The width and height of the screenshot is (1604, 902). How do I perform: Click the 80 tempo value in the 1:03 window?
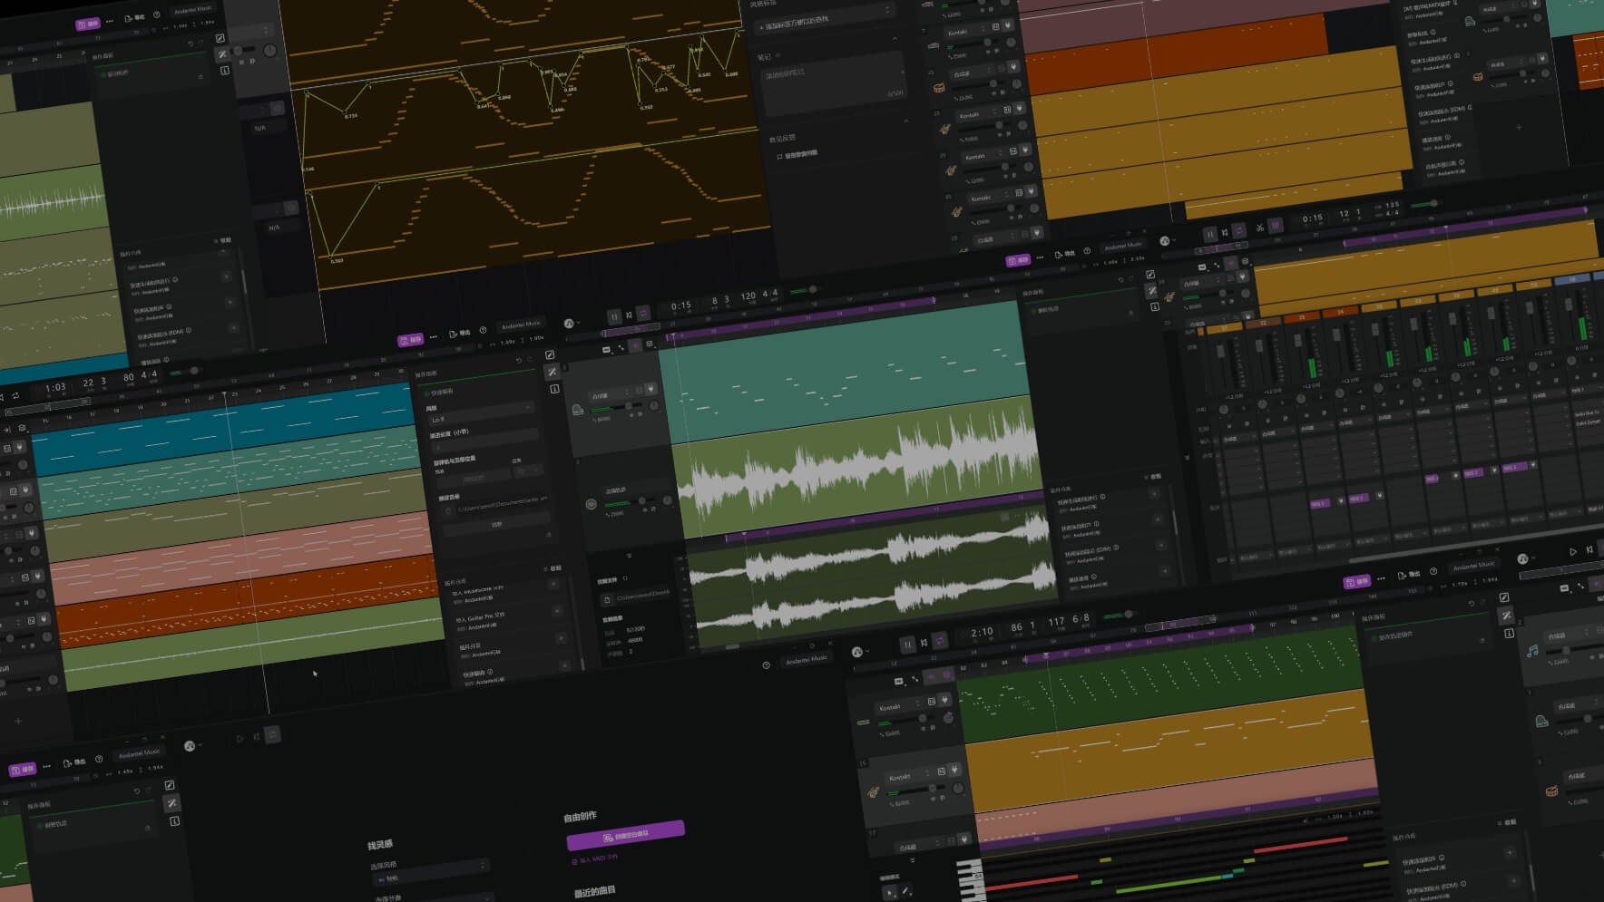[x=128, y=377]
